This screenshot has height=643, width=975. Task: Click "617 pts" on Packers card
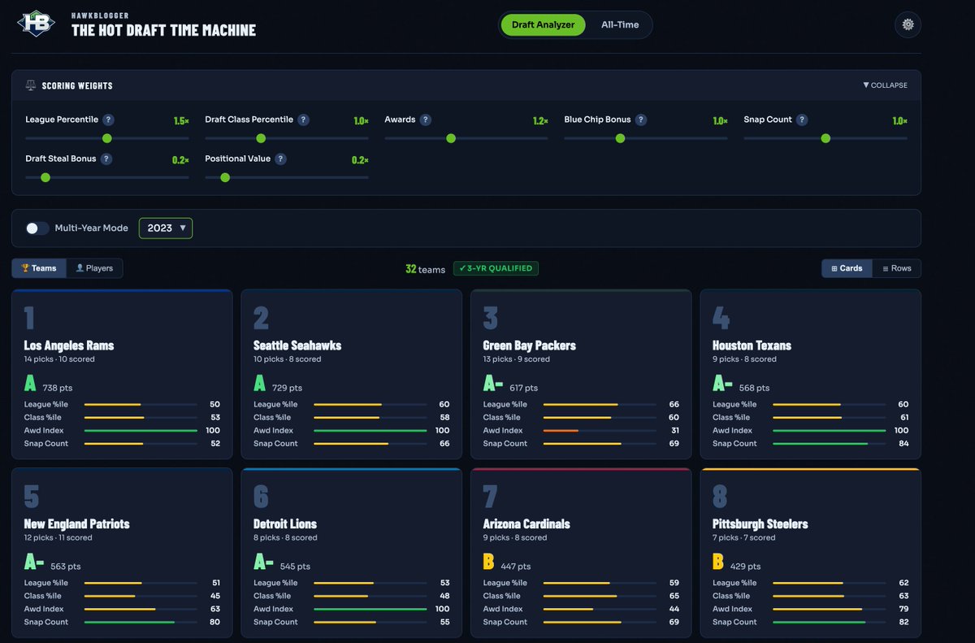[522, 389]
